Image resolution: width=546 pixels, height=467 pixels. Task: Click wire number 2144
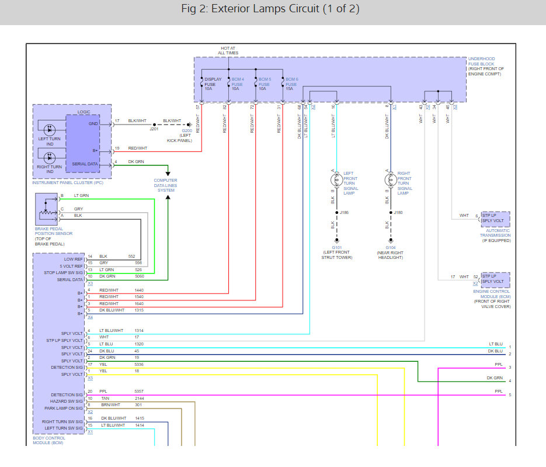[x=140, y=399]
